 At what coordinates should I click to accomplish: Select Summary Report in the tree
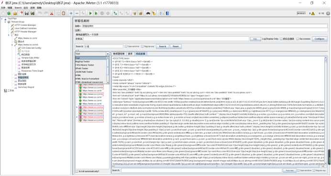pos(26,87)
